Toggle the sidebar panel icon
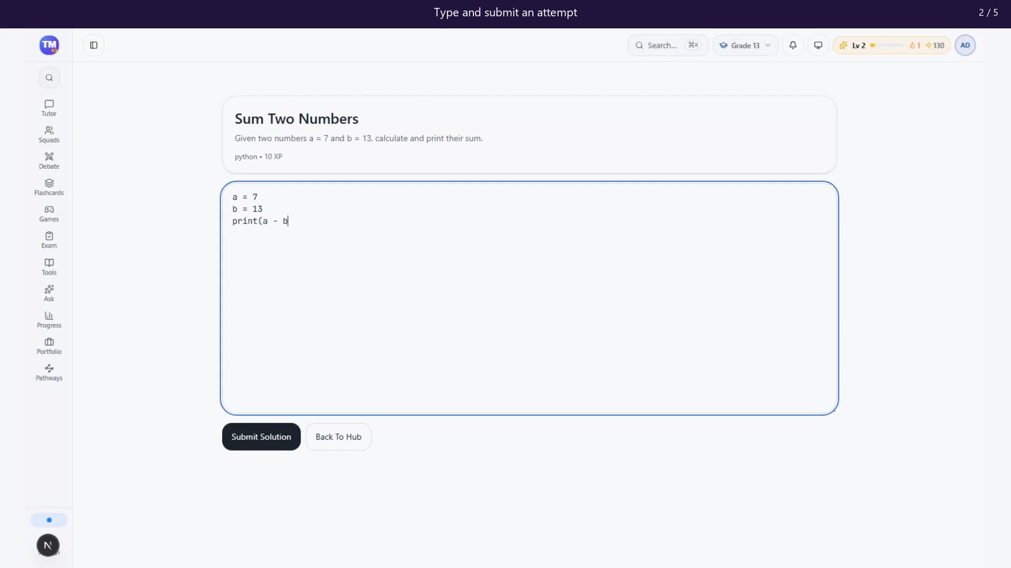This screenshot has width=1011, height=568. tap(94, 45)
